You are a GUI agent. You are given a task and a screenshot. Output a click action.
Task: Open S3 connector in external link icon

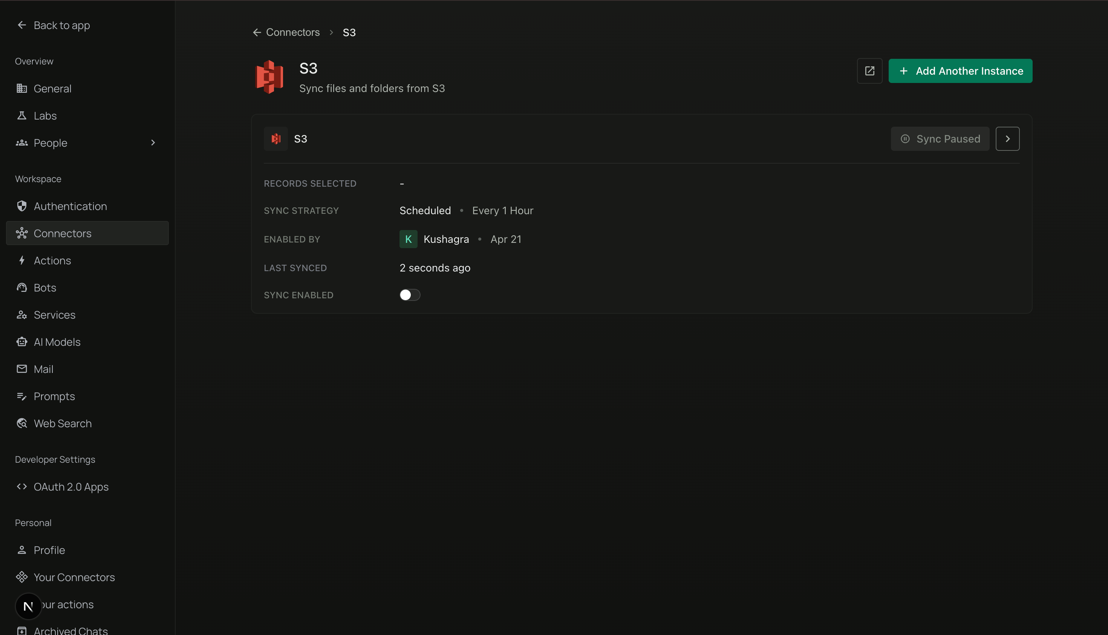[869, 71]
